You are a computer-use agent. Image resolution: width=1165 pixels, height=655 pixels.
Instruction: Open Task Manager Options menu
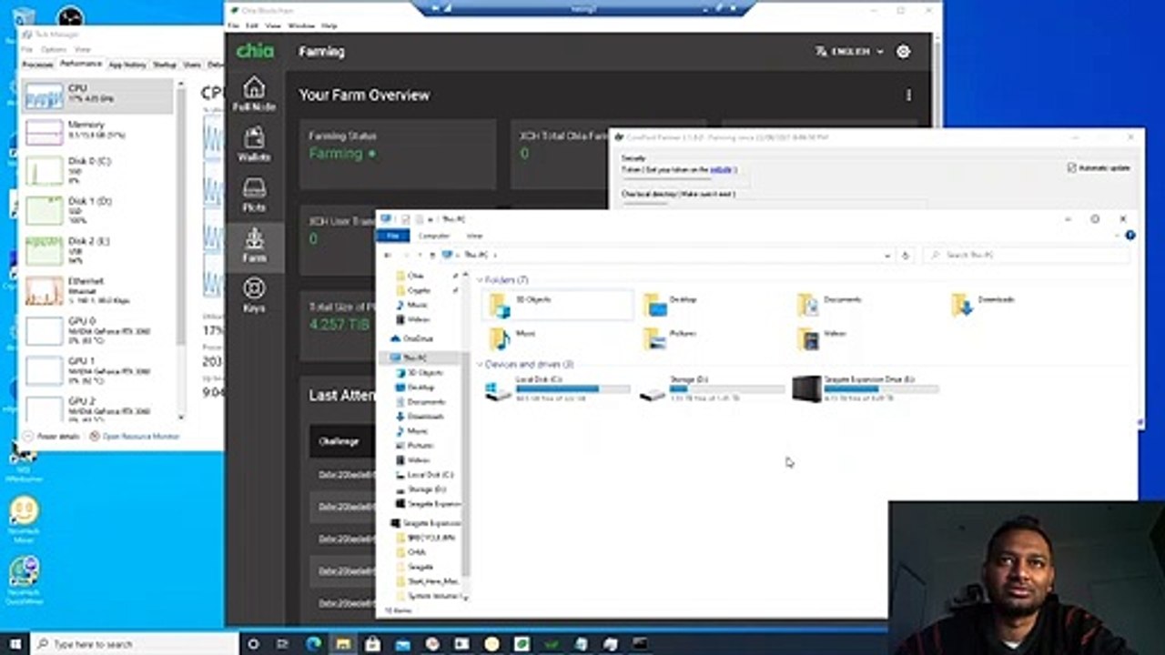tap(54, 49)
